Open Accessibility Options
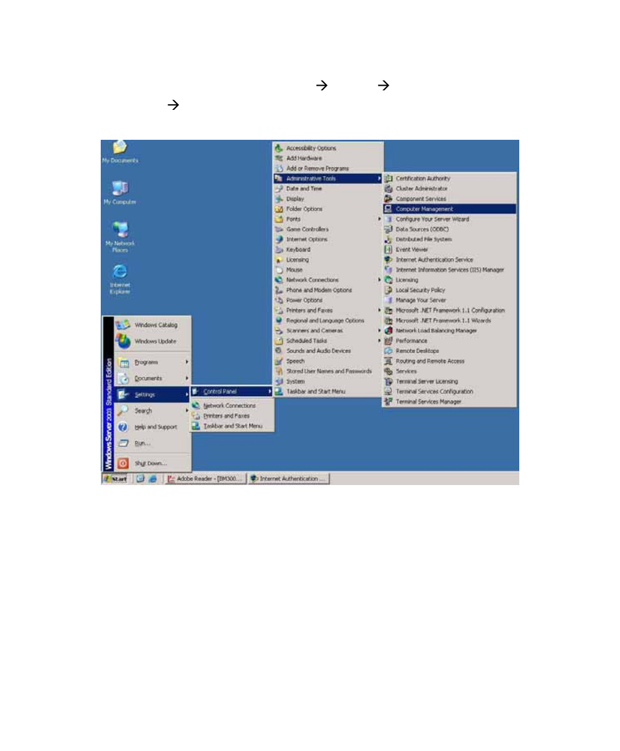 [x=328, y=148]
